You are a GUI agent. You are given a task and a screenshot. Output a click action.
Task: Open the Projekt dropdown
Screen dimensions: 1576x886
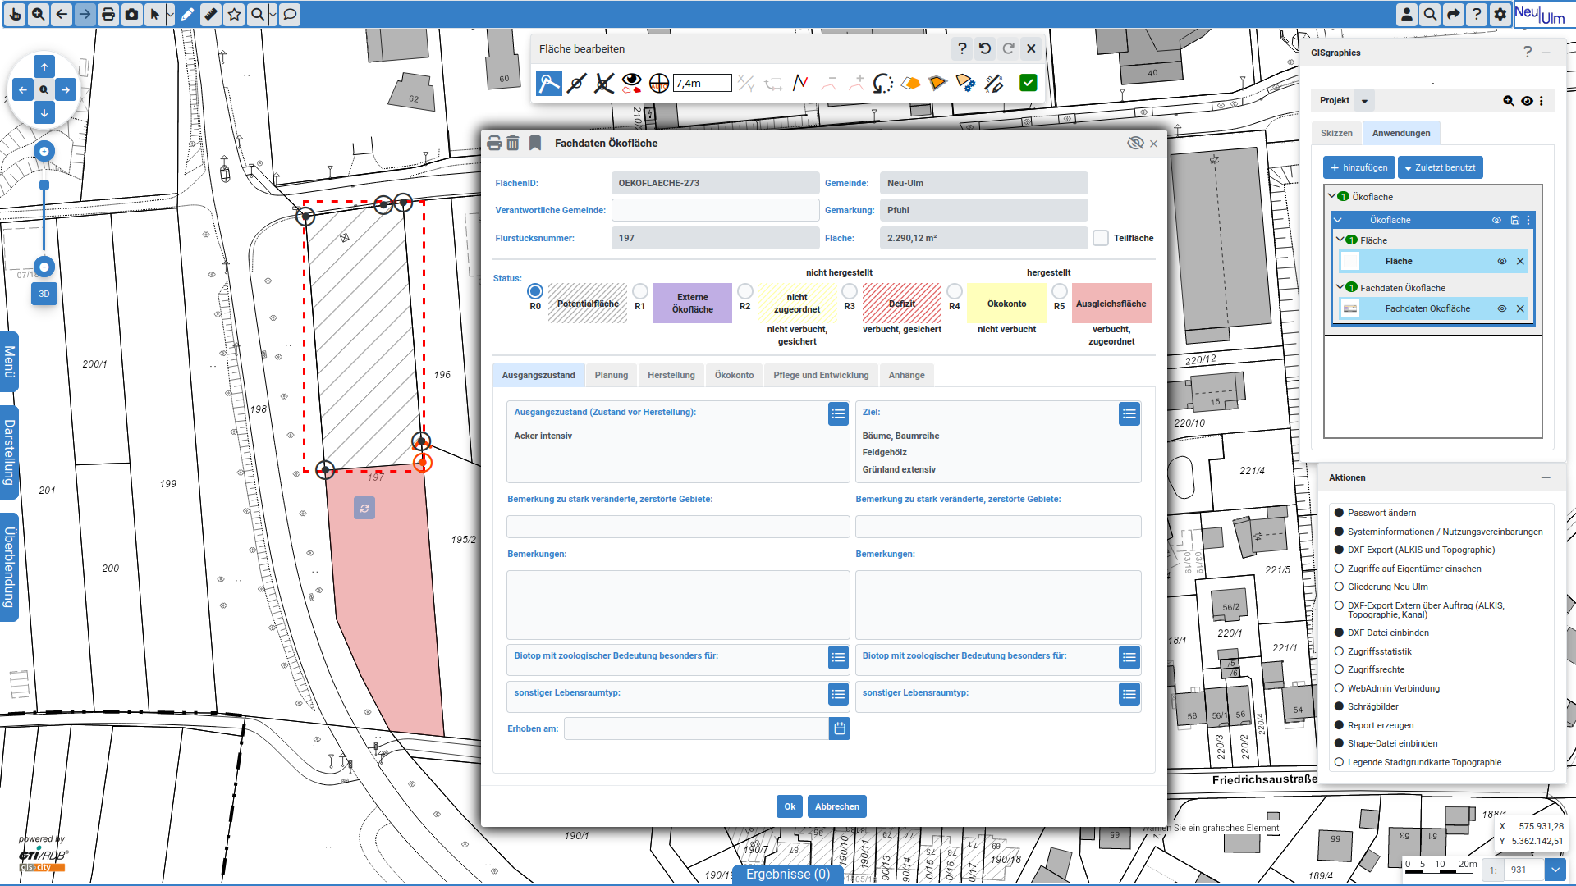[1363, 100]
